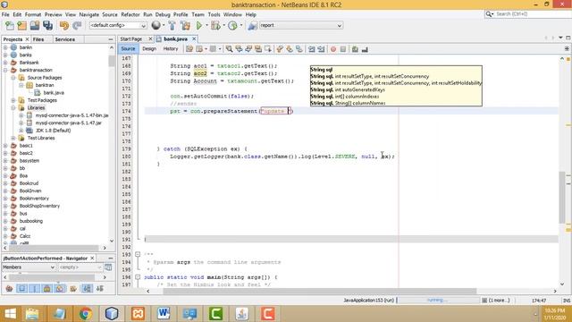Click the Build Project hammer icon
572x322 pixels.
[172, 26]
